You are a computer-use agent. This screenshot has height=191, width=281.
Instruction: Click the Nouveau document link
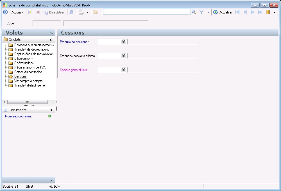[18, 116]
